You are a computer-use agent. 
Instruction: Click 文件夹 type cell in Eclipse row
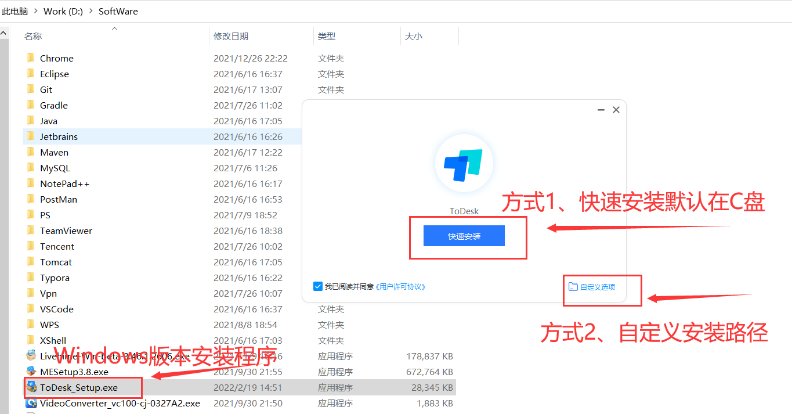pos(331,74)
